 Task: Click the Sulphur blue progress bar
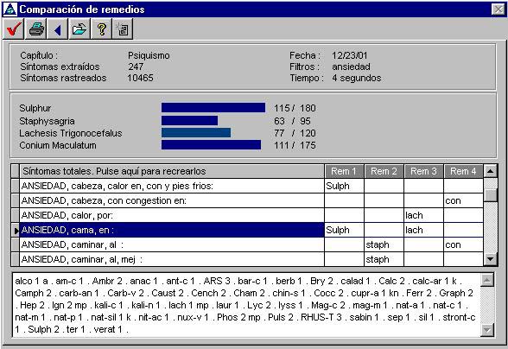[x=213, y=108]
